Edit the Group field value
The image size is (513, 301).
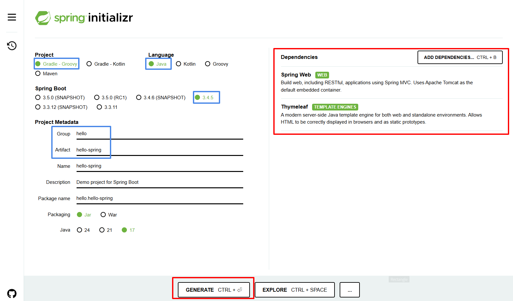[x=160, y=134]
